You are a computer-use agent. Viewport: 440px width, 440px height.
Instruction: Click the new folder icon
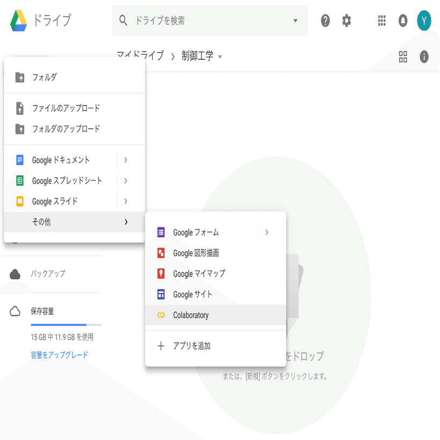20,77
